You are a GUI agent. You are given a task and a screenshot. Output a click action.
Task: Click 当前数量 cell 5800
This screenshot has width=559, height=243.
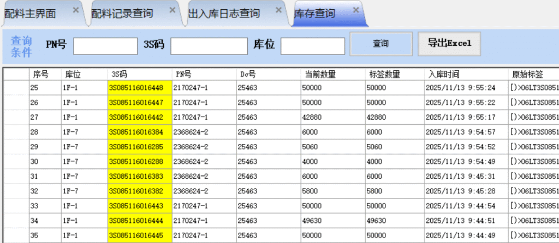click(x=334, y=191)
